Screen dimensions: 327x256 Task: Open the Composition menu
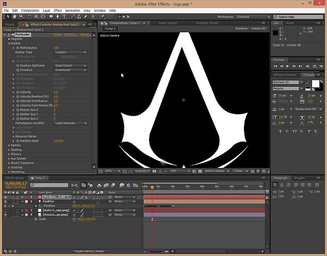(x=30, y=10)
